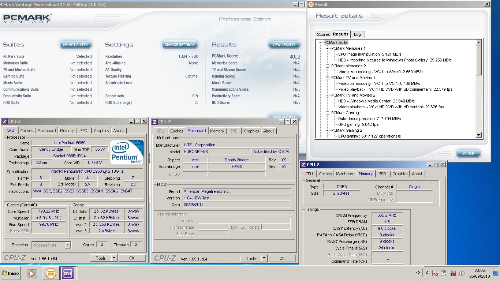Viewport: 500px width, 281px height.
Task: Click the Tools button in Mainboard window
Action: tap(251, 258)
